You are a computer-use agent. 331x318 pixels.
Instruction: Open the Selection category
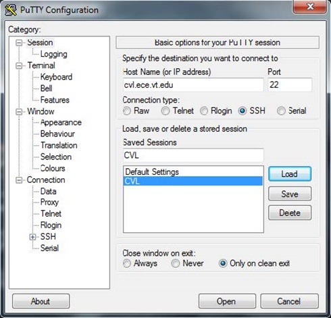56,157
